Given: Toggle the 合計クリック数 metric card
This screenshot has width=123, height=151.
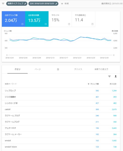Looking at the screenshot, I should (14, 19).
